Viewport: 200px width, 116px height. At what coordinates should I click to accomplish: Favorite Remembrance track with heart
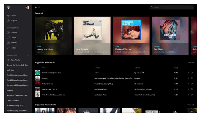[192, 73]
